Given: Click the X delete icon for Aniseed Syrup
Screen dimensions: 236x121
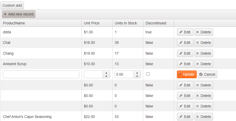Looking at the screenshot, I should coord(197,64).
